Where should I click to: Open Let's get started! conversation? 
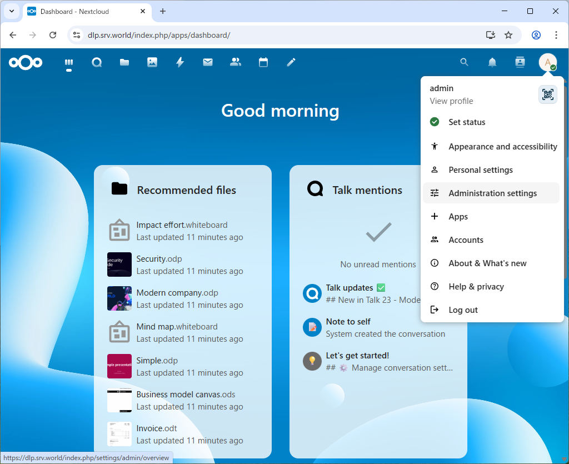pyautogui.click(x=378, y=361)
